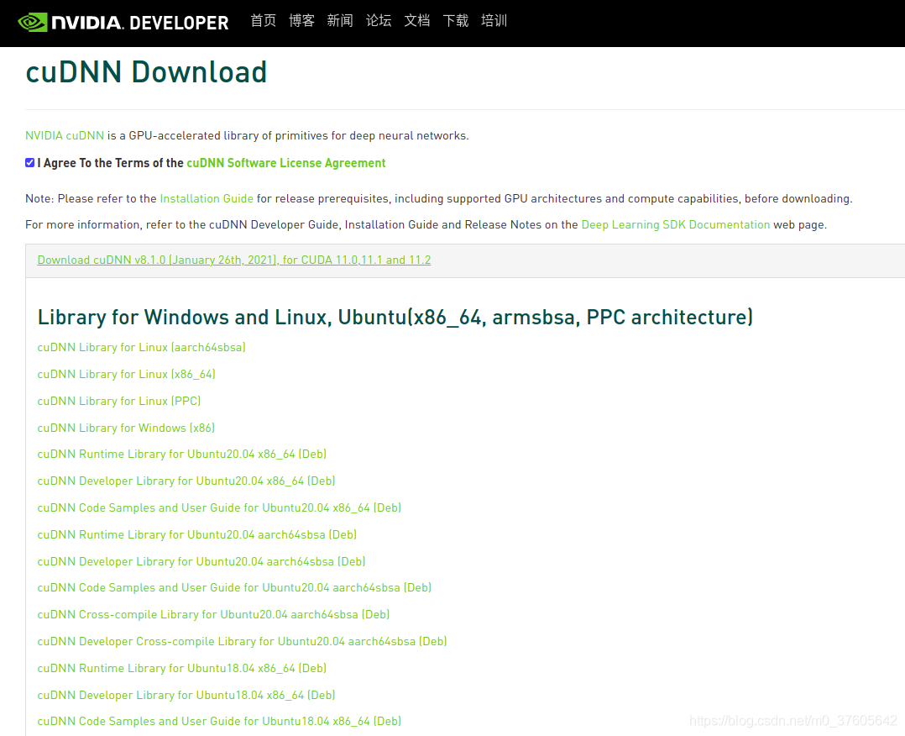Download cuDNN Library for Linux (aarch64sbsa)
Viewport: 905px width, 736px height.
tap(141, 347)
